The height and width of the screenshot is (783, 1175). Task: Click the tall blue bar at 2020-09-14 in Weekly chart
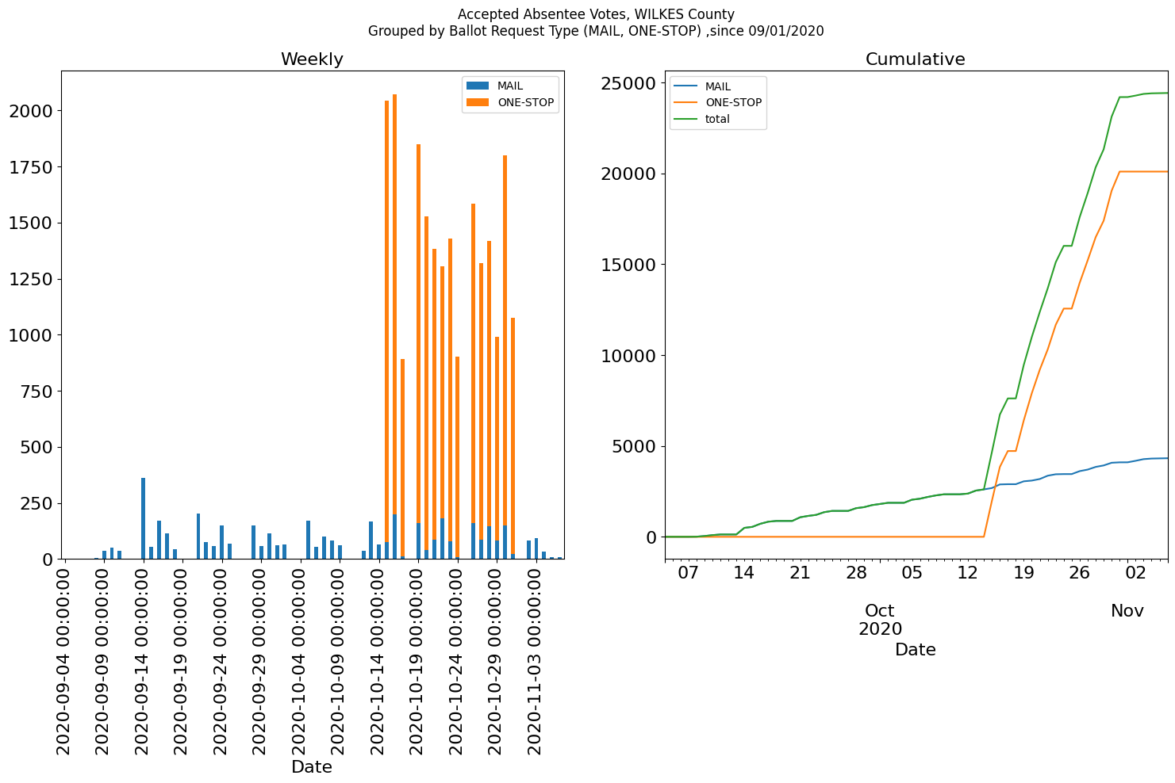coord(143,518)
